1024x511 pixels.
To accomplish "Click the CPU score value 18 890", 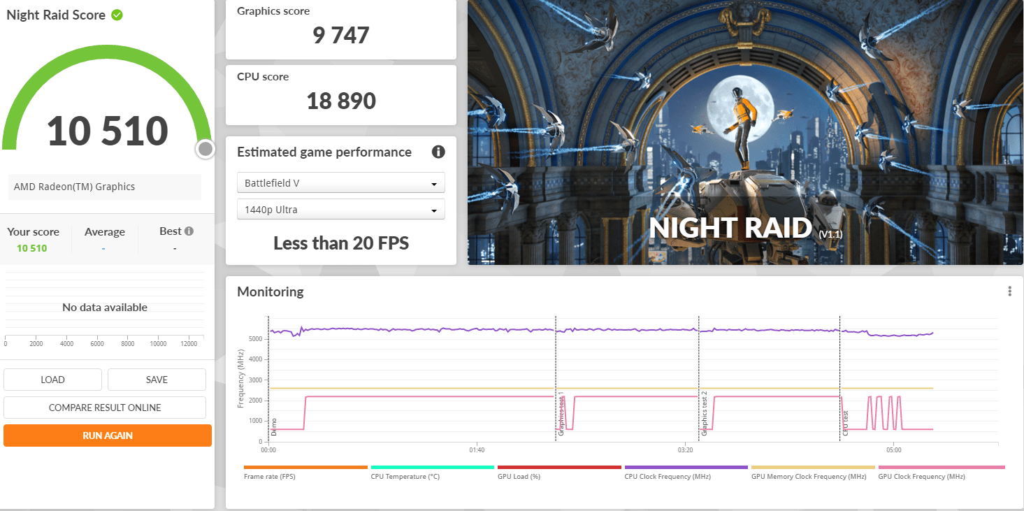I will pyautogui.click(x=341, y=101).
